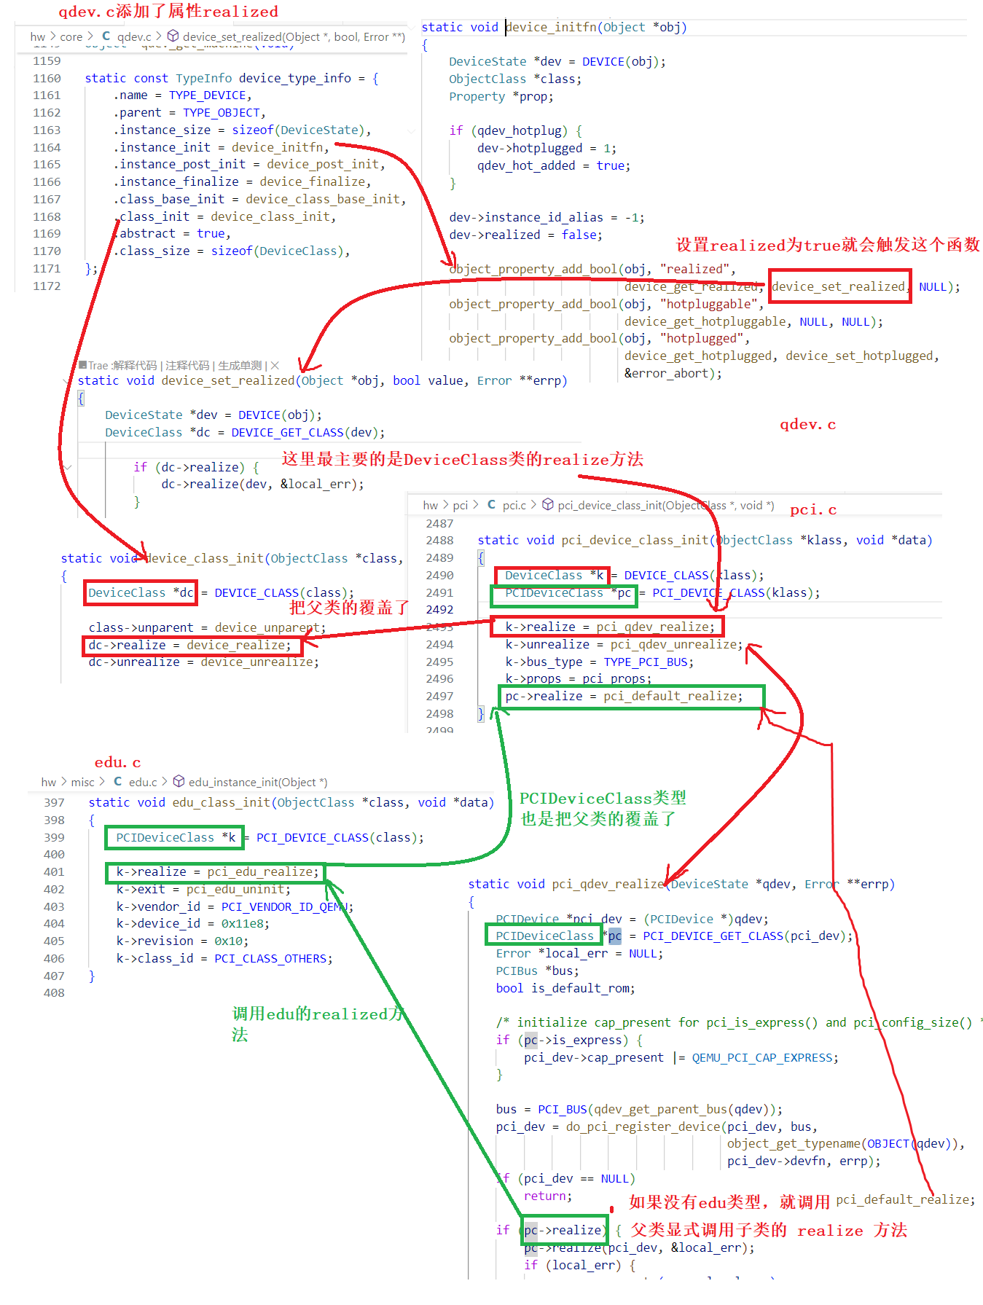This screenshot has height=1305, width=983.
Task: Click 'QEMU_PCI_CAP_EXPRESS' constant
Action: 762,1057
